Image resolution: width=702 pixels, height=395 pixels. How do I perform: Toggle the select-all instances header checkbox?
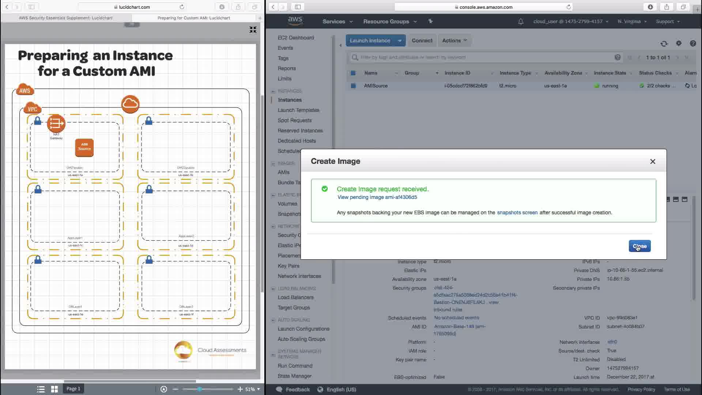pyautogui.click(x=353, y=73)
